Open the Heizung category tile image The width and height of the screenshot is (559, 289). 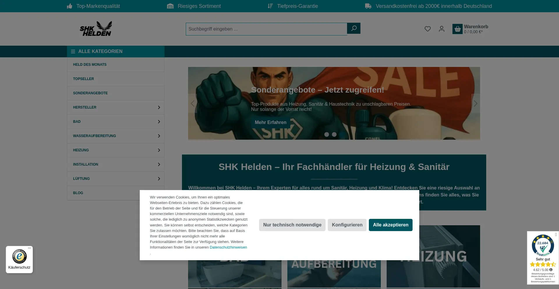tap(433, 256)
